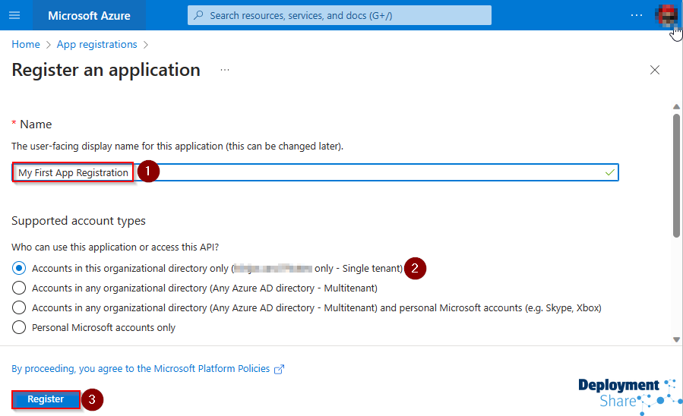
Task: Go to Home breadcrumb
Action: click(x=26, y=44)
